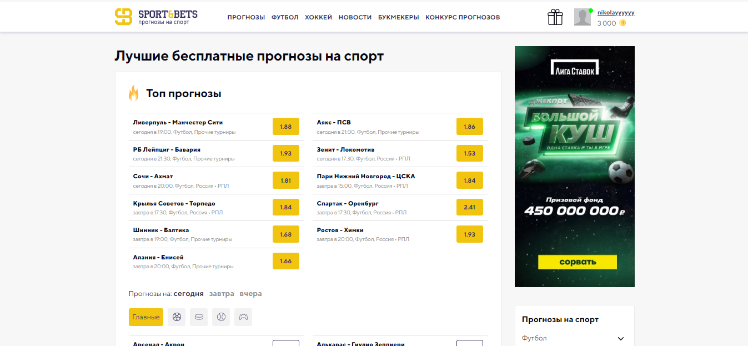Click the сорвать button in ad

click(x=578, y=262)
